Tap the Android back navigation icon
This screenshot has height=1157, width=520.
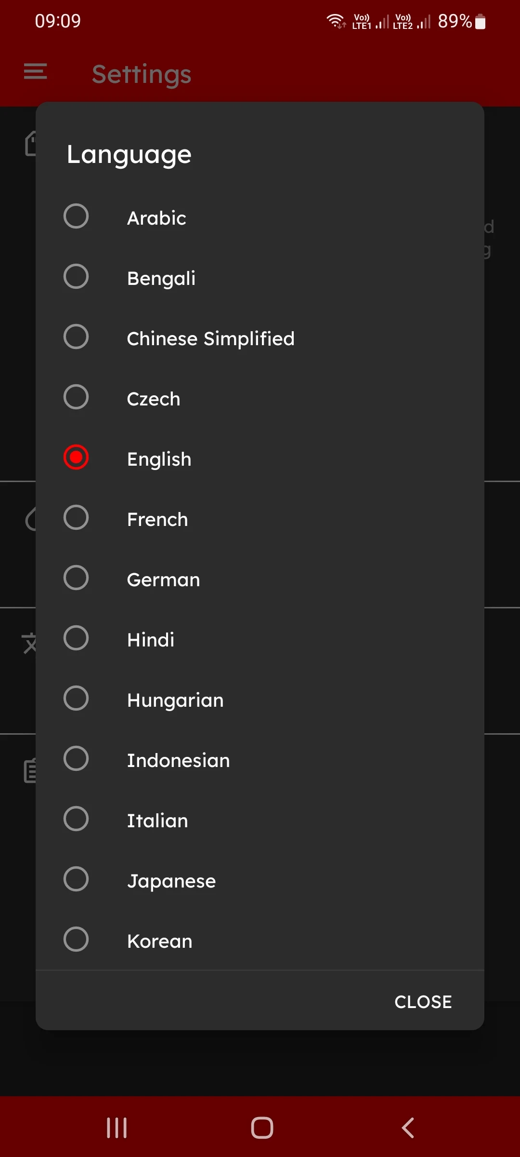click(x=408, y=1128)
